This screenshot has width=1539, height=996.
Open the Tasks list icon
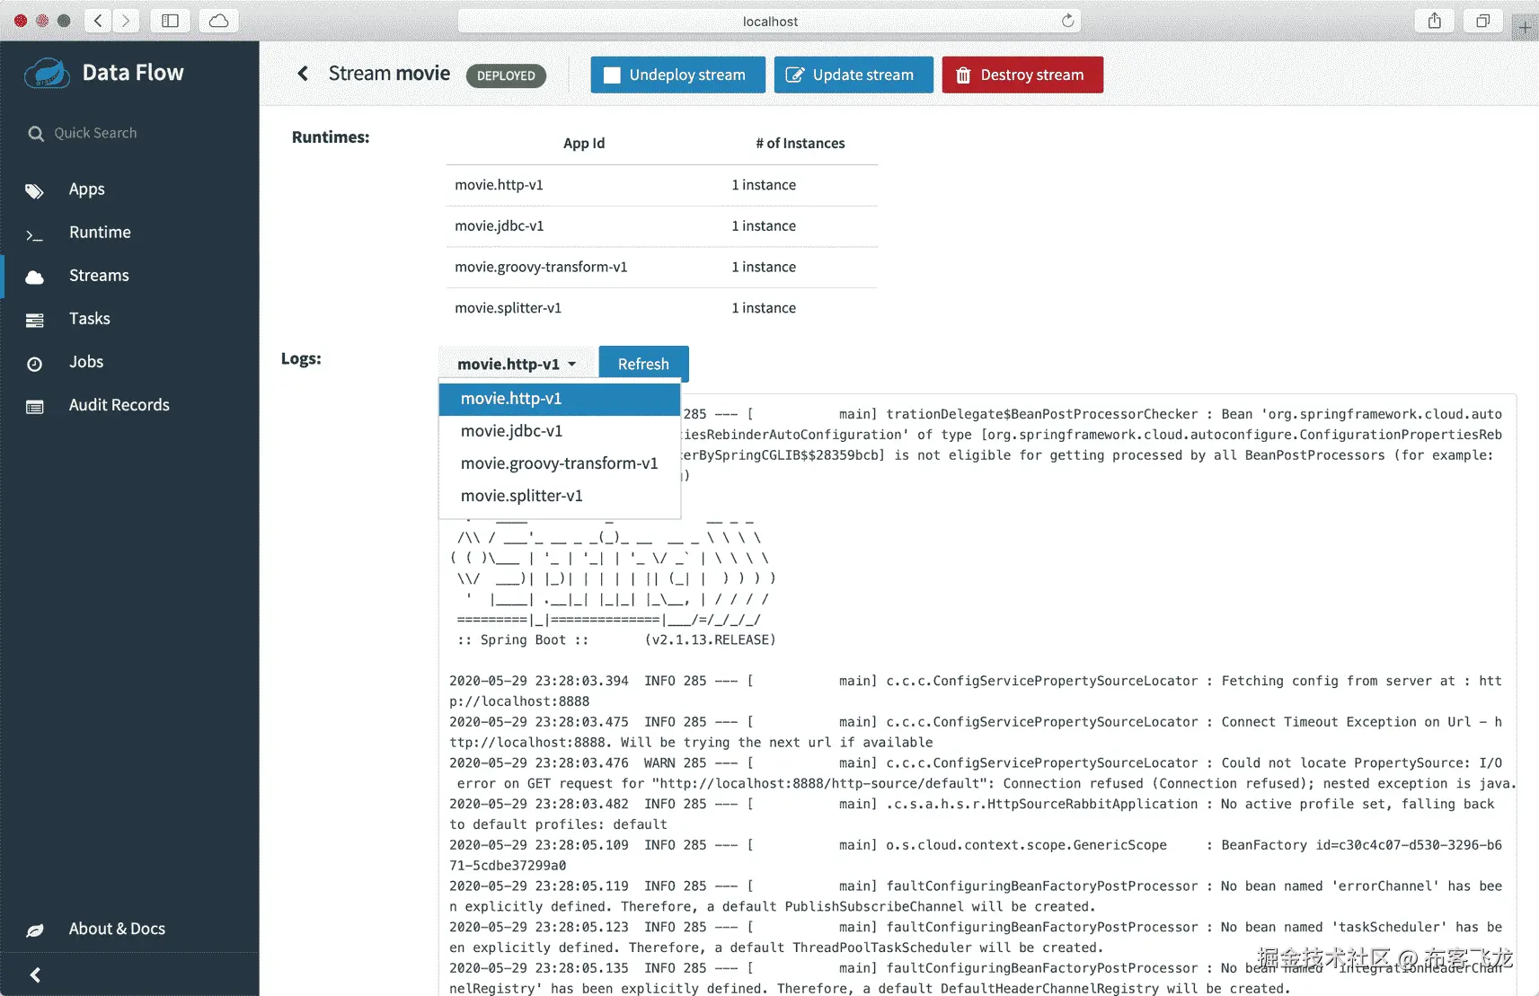(x=34, y=319)
